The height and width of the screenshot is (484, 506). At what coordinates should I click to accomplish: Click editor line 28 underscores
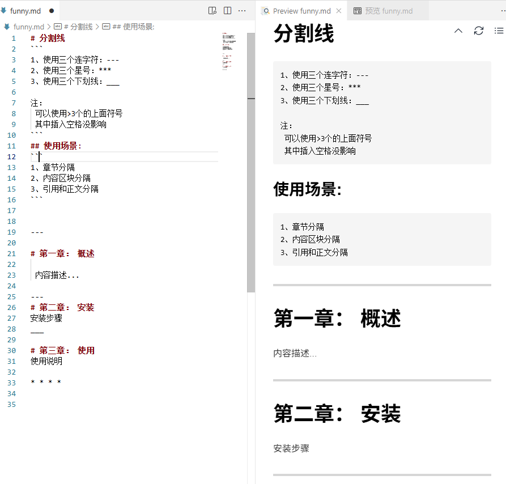point(37,332)
